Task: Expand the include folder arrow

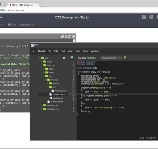Action: [x=48, y=83]
